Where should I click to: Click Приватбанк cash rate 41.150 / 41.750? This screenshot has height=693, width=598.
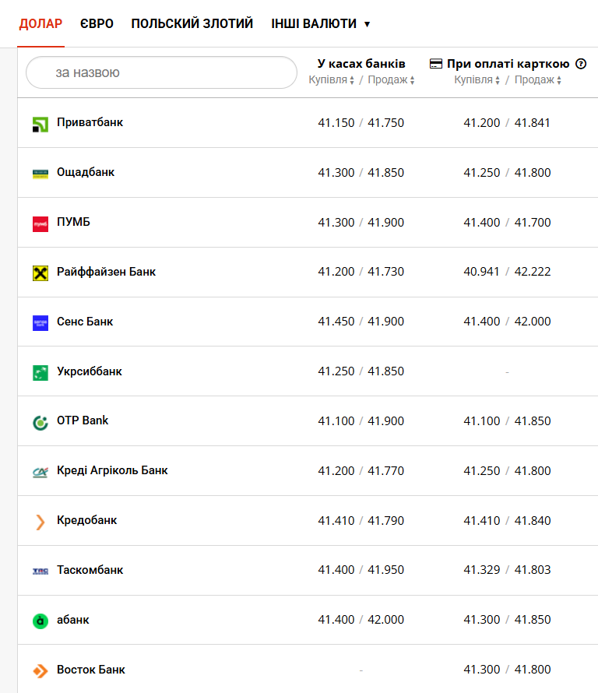tap(361, 123)
